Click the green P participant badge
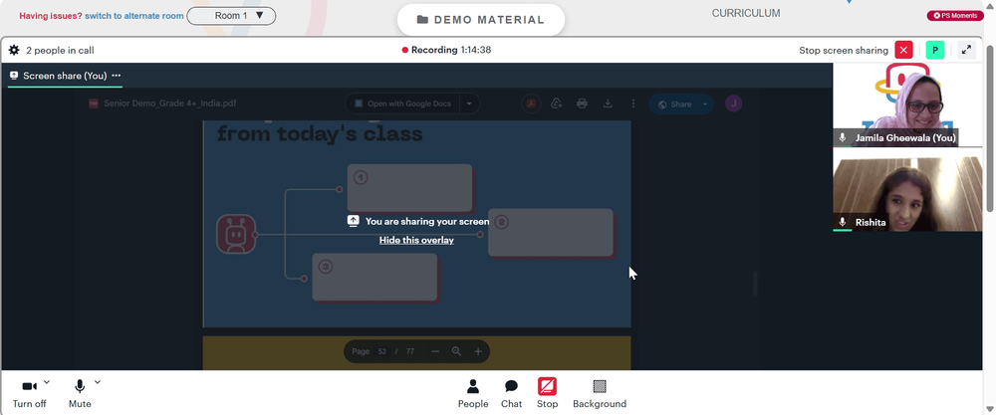The height and width of the screenshot is (415, 996). pyautogui.click(x=935, y=50)
